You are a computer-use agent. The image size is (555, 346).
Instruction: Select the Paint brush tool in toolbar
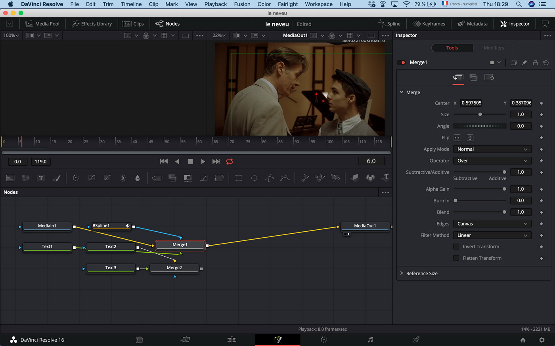point(56,178)
